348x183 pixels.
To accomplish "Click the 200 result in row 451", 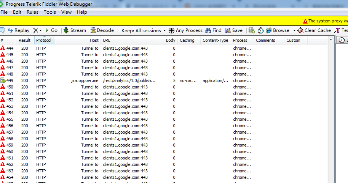I will coord(25,93).
